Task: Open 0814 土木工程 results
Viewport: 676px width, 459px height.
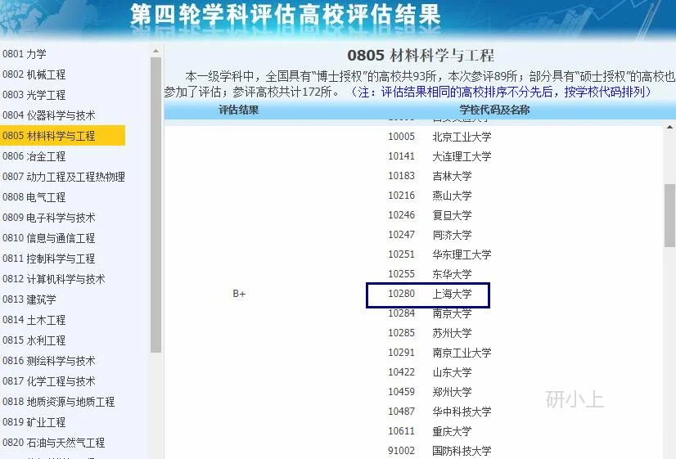Action: (x=34, y=320)
